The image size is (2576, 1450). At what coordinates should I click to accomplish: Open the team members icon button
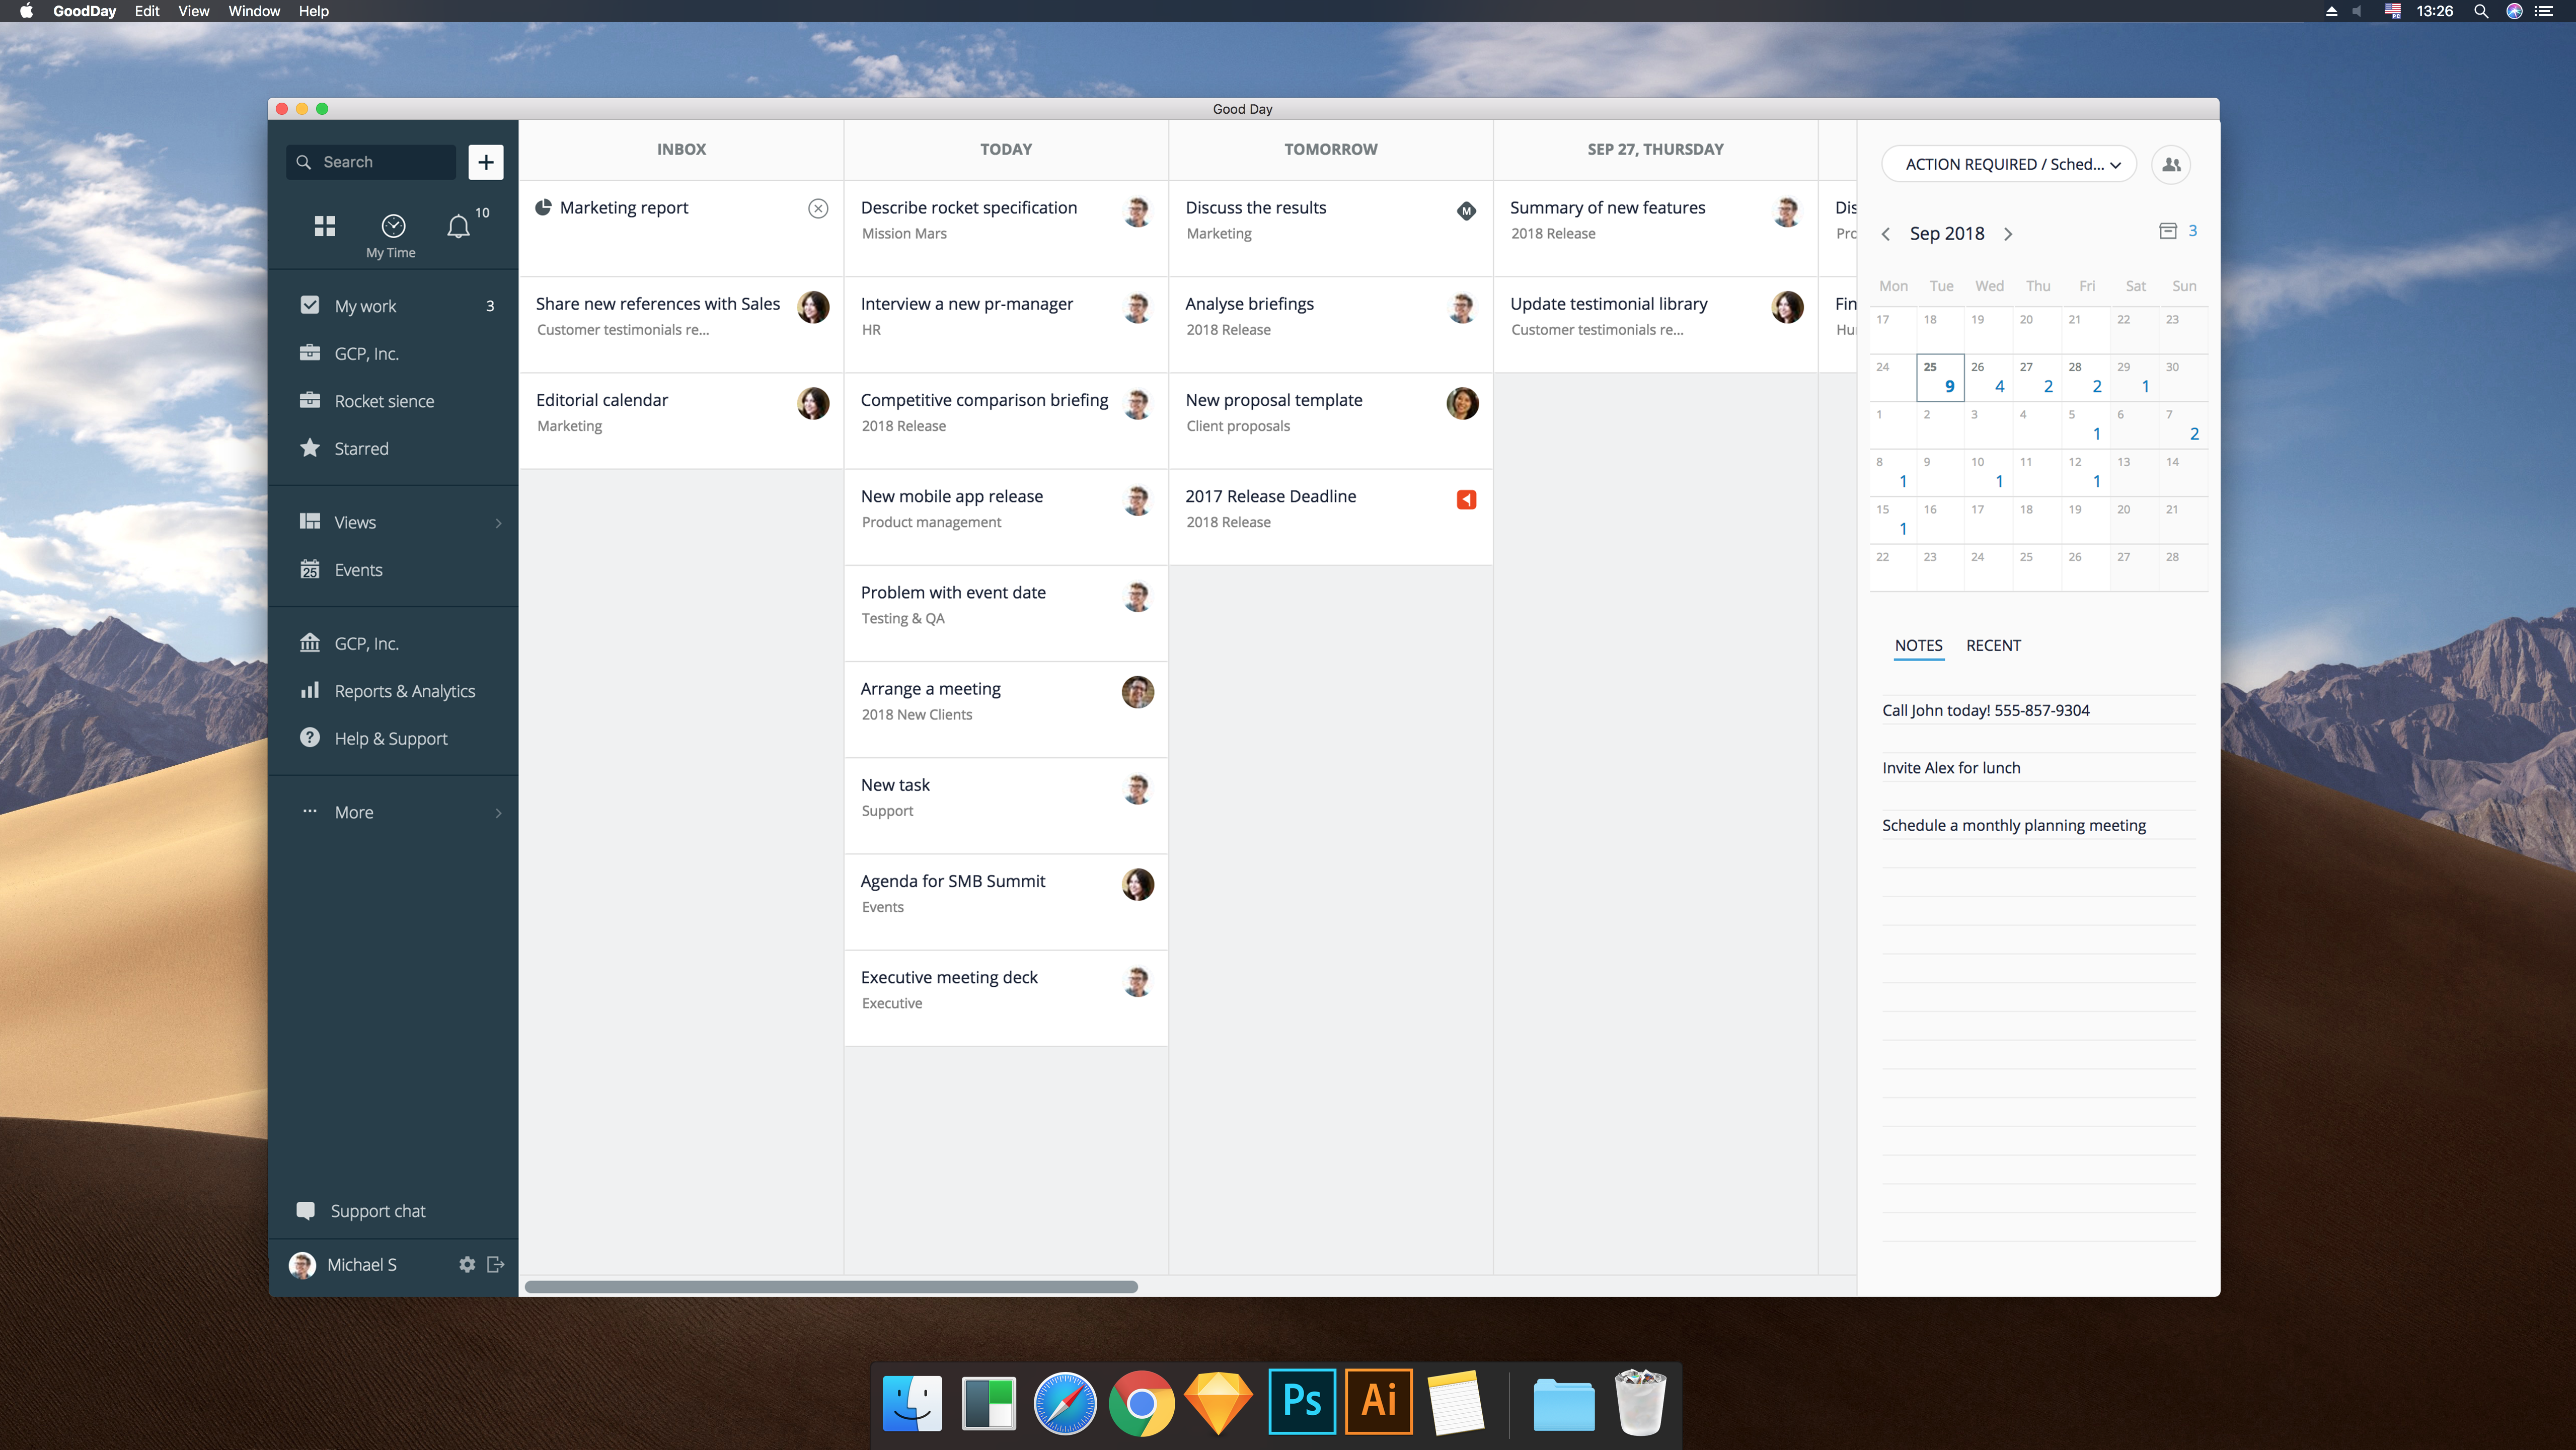click(x=2171, y=164)
